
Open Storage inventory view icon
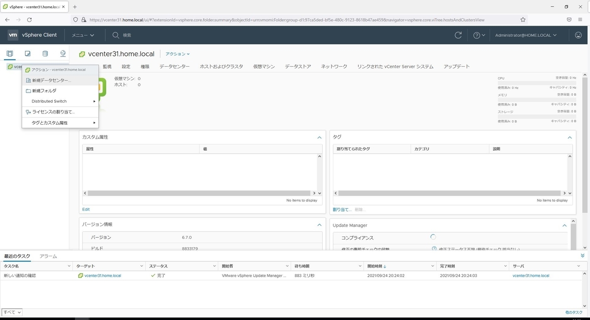45,53
